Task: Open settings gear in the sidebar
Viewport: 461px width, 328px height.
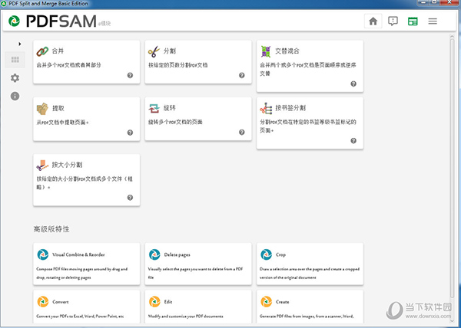Action: point(15,78)
